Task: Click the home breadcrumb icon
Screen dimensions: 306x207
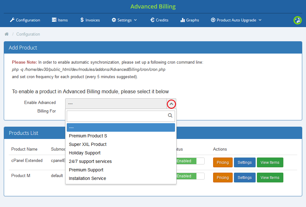Action: (7, 34)
